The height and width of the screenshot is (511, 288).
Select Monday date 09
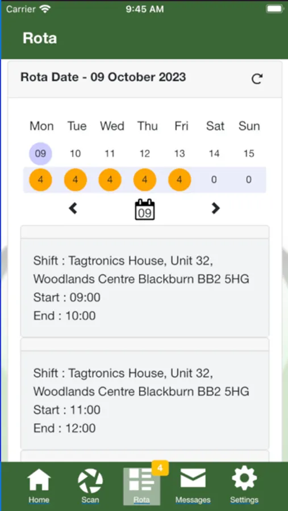(x=40, y=153)
